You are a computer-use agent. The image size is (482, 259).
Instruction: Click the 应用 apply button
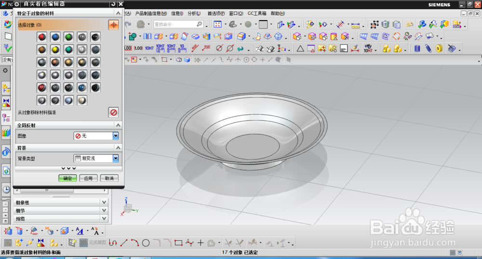tap(88, 178)
